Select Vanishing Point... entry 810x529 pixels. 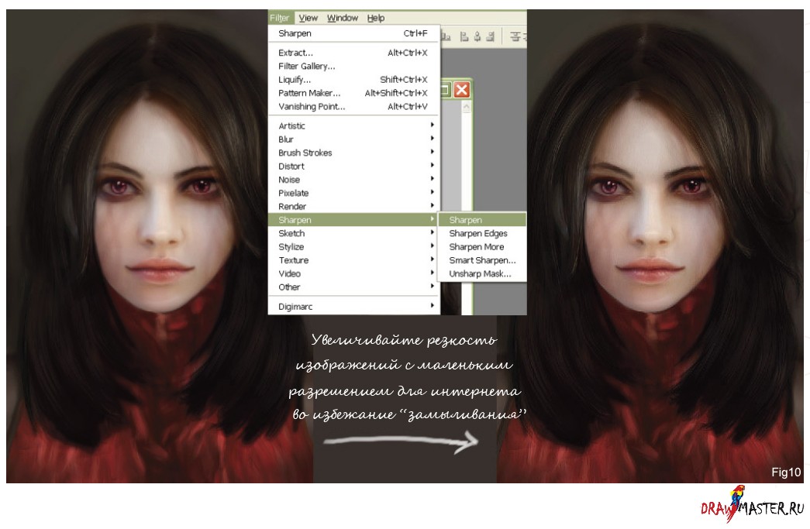(354, 106)
